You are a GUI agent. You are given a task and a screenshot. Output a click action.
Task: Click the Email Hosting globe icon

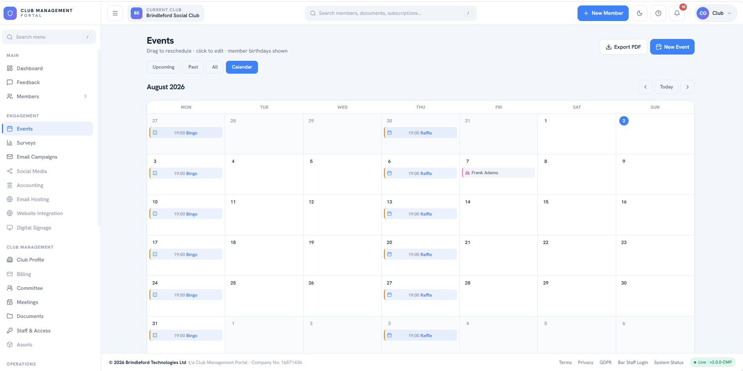point(10,199)
